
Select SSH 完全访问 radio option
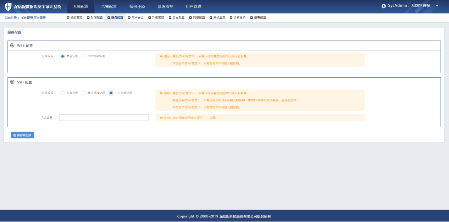pyautogui.click(x=63, y=93)
